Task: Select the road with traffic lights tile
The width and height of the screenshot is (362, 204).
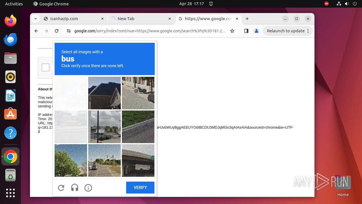Action: 104,160
